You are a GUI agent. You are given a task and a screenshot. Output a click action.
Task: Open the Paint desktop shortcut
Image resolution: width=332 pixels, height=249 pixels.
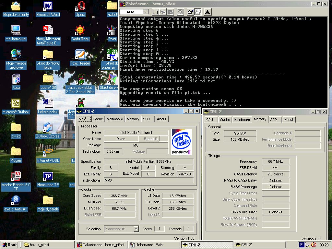pyautogui.click(x=112, y=33)
